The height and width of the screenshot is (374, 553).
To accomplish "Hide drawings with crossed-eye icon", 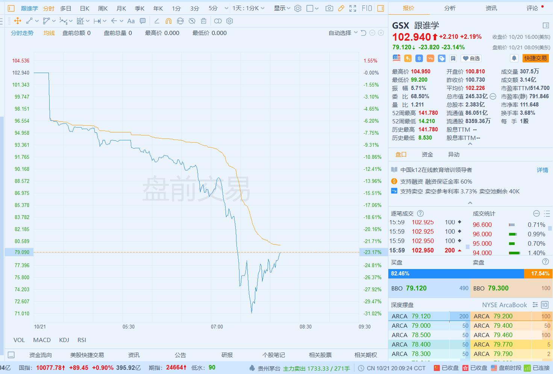I will tap(192, 21).
